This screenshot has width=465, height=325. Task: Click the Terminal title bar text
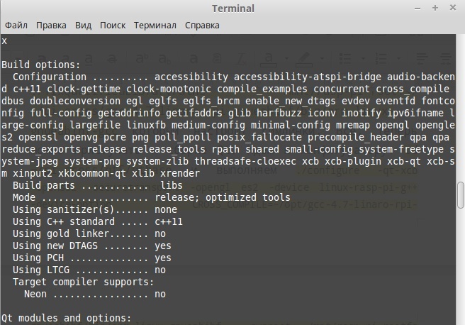(232, 8)
